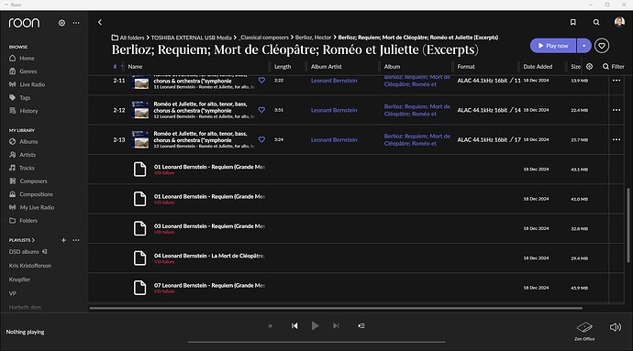Screen dimensions: 633x351
Task: Open the play queue icon
Action: pyautogui.click(x=361, y=325)
